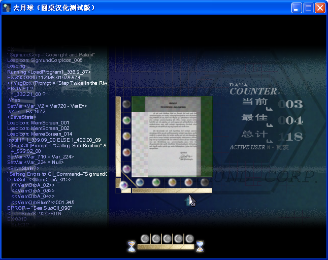Click the scrambled document puzzle image

[x=172, y=137]
